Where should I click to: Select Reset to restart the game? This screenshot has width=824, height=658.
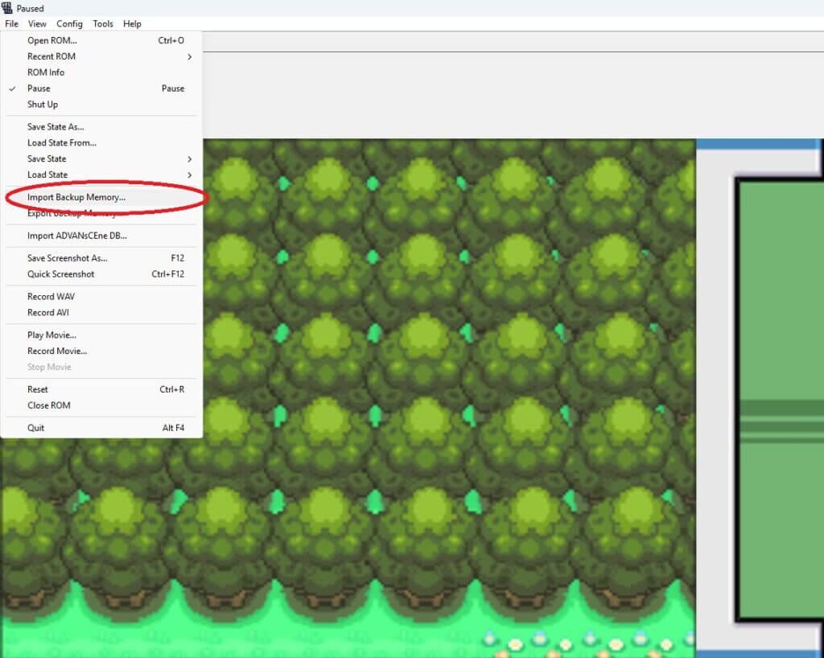click(x=38, y=389)
